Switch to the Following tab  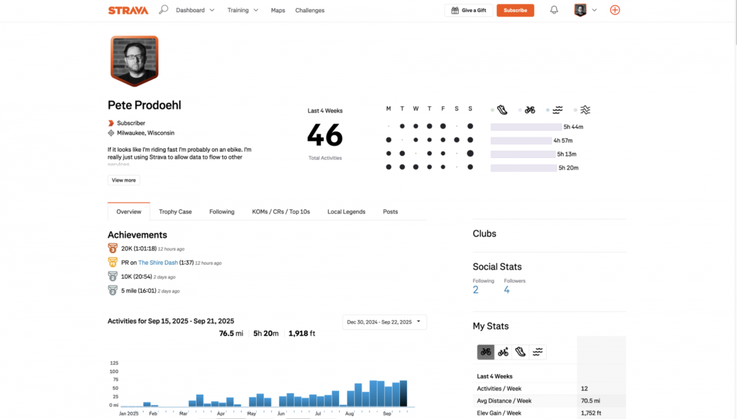click(222, 211)
